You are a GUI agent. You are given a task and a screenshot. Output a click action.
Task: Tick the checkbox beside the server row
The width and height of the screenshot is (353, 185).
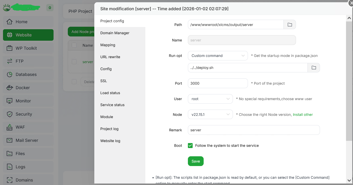pos(74,62)
